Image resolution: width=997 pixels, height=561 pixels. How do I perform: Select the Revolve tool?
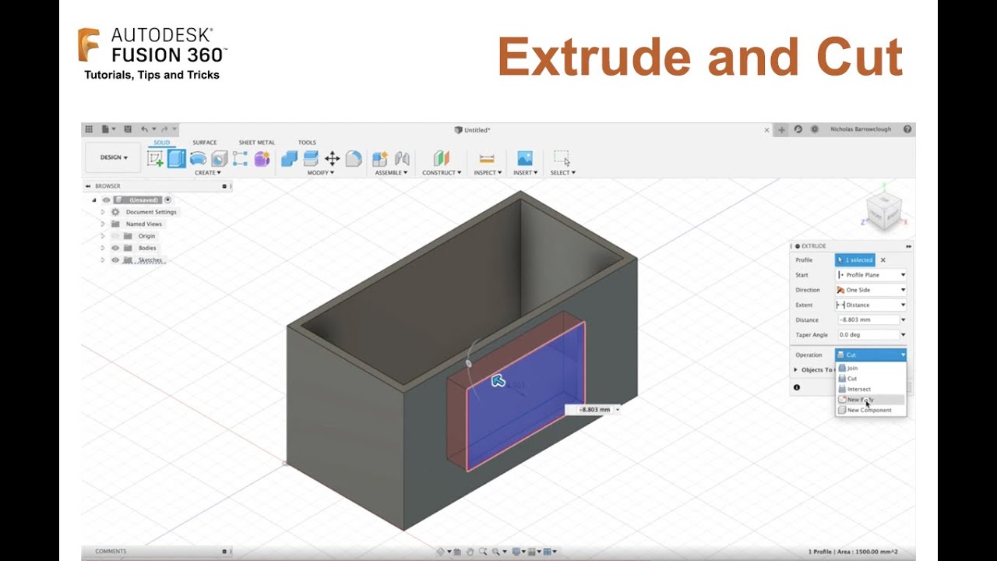point(198,159)
